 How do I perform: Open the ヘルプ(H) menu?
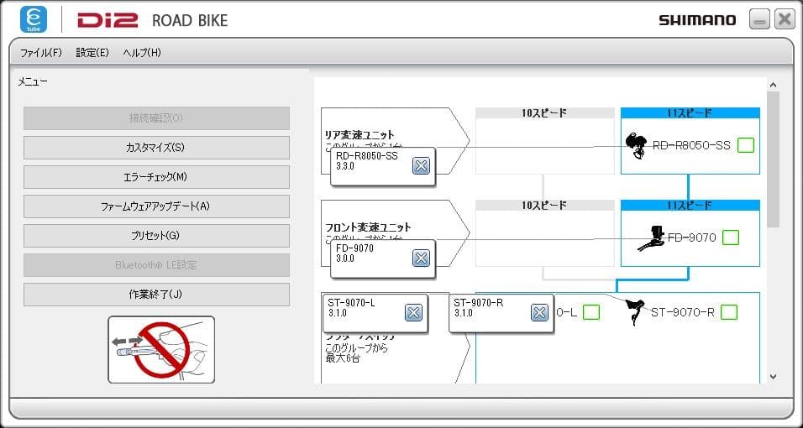tap(142, 53)
